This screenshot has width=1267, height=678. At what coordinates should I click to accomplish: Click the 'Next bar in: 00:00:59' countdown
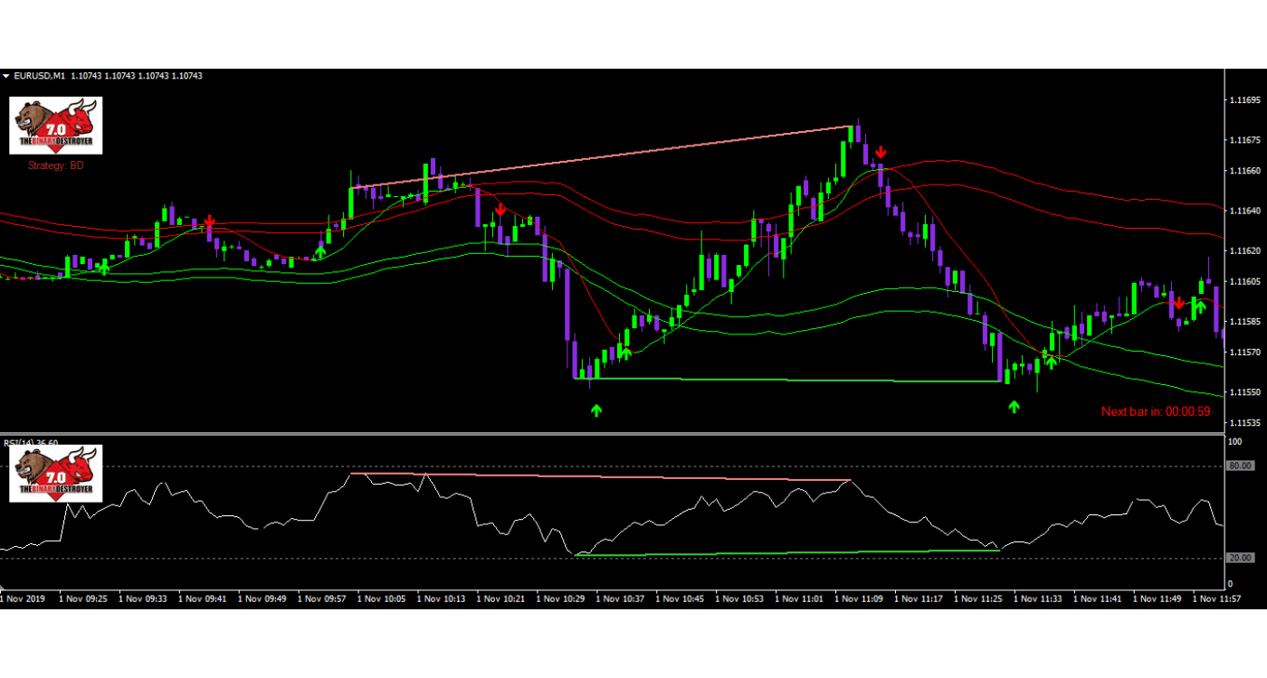click(x=1156, y=411)
